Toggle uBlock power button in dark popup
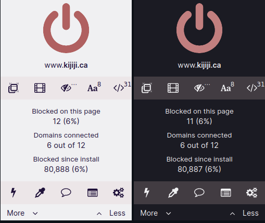The height and width of the screenshot is (223, 265). pos(199,28)
